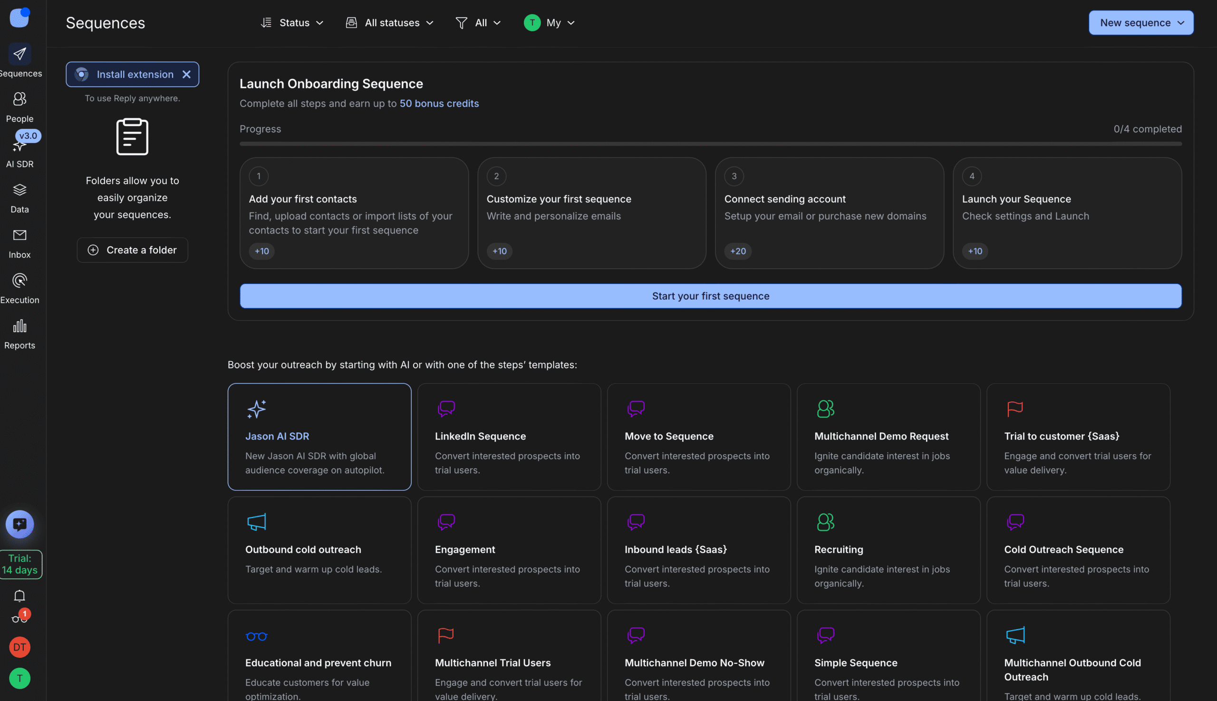Select Outbound cold outreach template title
The image size is (1217, 701).
[x=303, y=549]
